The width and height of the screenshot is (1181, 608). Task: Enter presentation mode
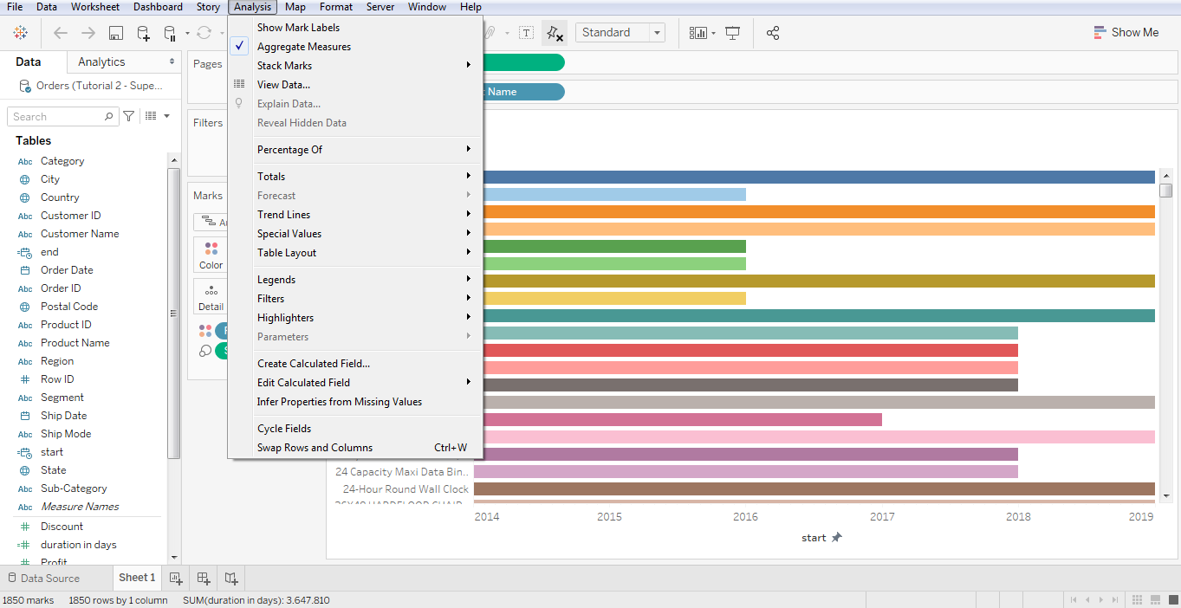click(733, 33)
